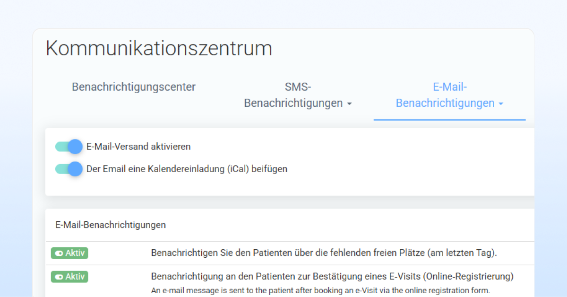The width and height of the screenshot is (567, 297).
Task: Click the Kommunikationszentrum page heading
Action: pyautogui.click(x=159, y=49)
